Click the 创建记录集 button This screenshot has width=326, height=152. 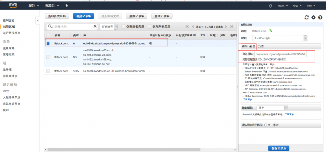tap(83, 16)
